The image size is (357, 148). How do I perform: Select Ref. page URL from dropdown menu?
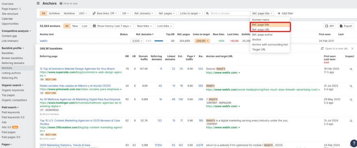point(260,30)
